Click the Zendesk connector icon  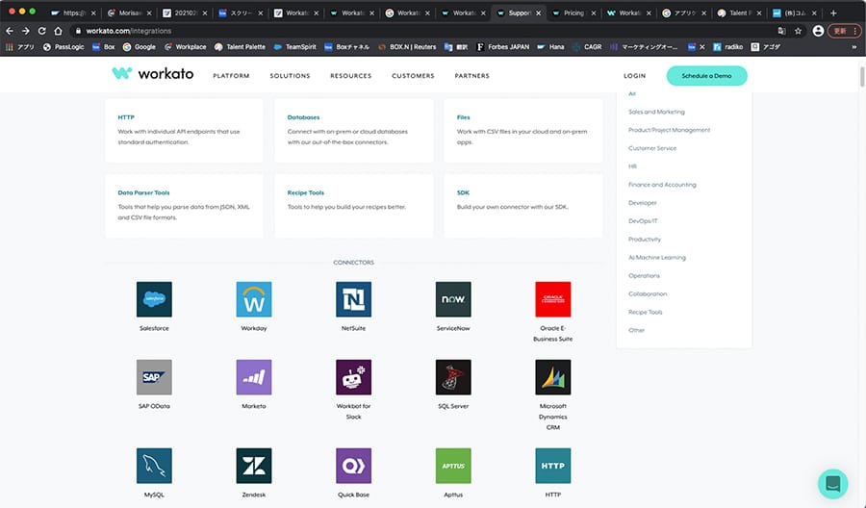[x=254, y=466]
